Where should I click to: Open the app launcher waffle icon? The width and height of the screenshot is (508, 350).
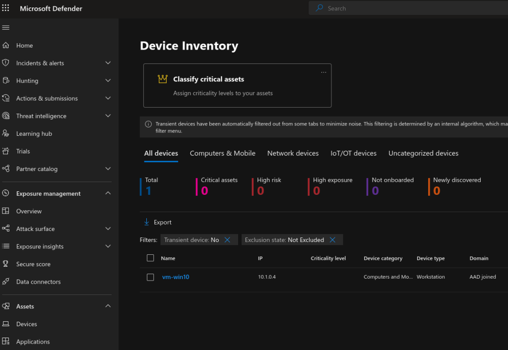click(x=6, y=8)
